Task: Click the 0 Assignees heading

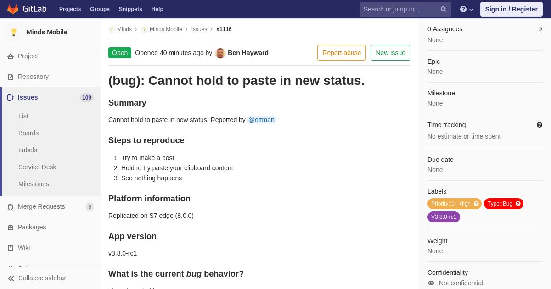Action: pos(445,29)
